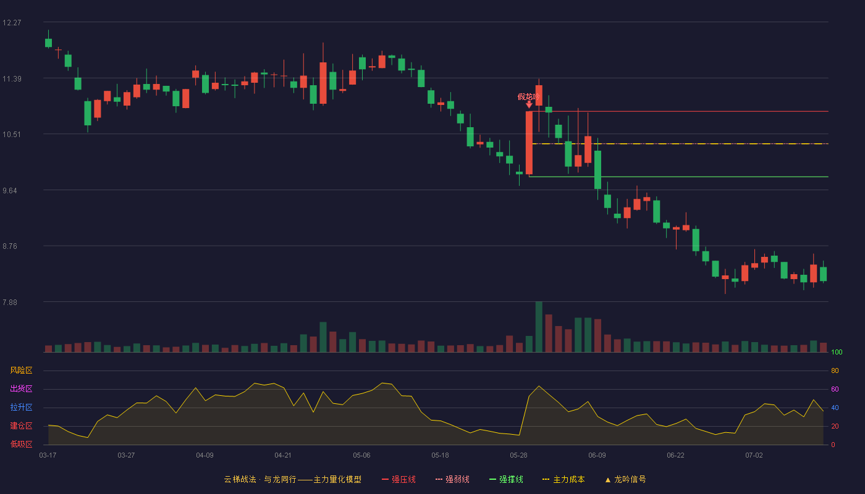Click the 05-28 date label
This screenshot has width=865, height=494.
tap(518, 455)
